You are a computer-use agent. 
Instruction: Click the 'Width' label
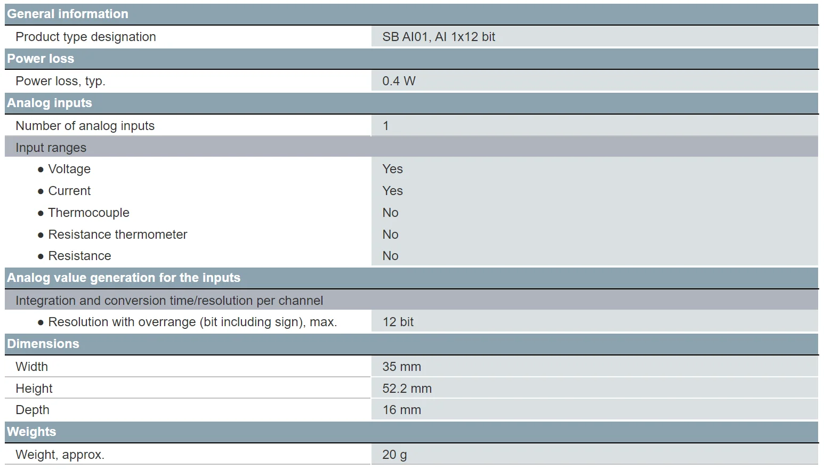[31, 367]
